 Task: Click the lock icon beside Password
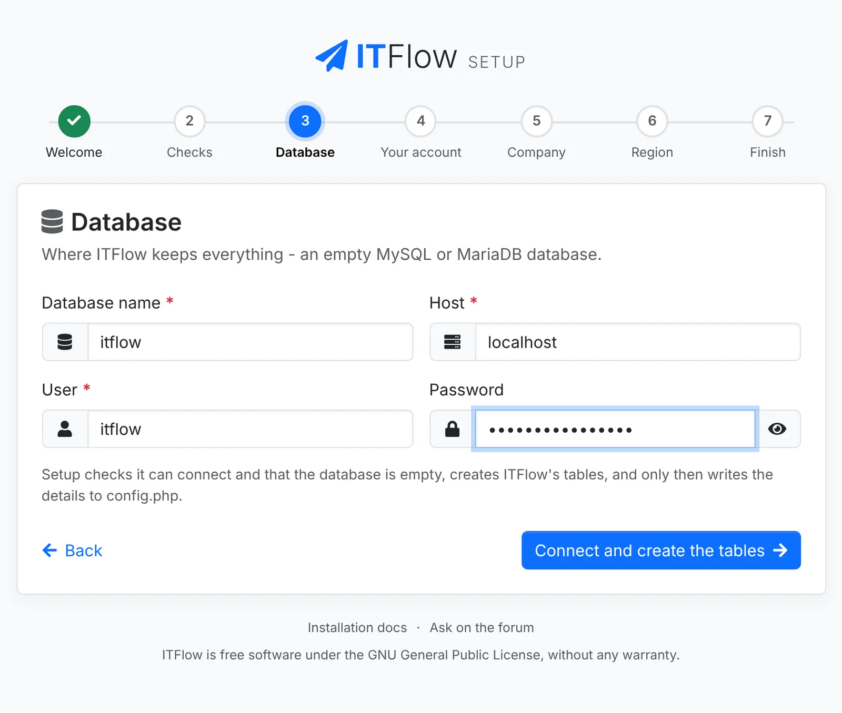point(453,429)
